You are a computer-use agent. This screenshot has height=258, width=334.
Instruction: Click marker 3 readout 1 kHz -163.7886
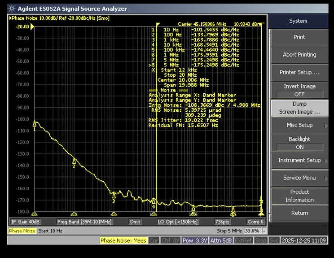point(195,40)
